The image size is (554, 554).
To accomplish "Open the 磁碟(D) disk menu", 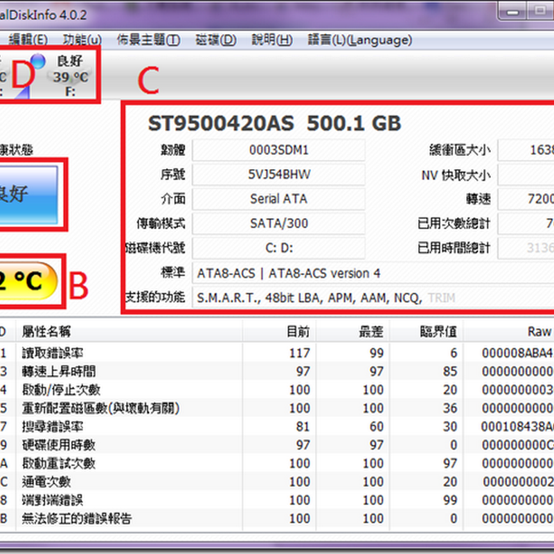I will 216,40.
